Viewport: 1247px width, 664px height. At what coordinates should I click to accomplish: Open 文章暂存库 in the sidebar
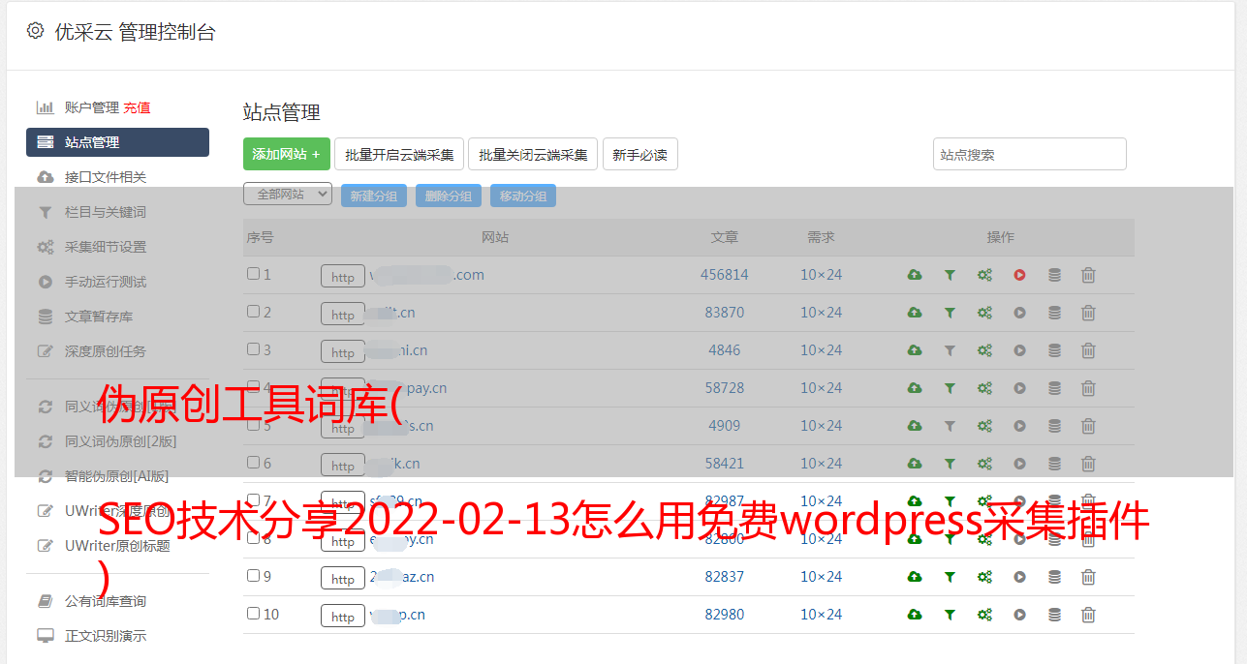(99, 317)
